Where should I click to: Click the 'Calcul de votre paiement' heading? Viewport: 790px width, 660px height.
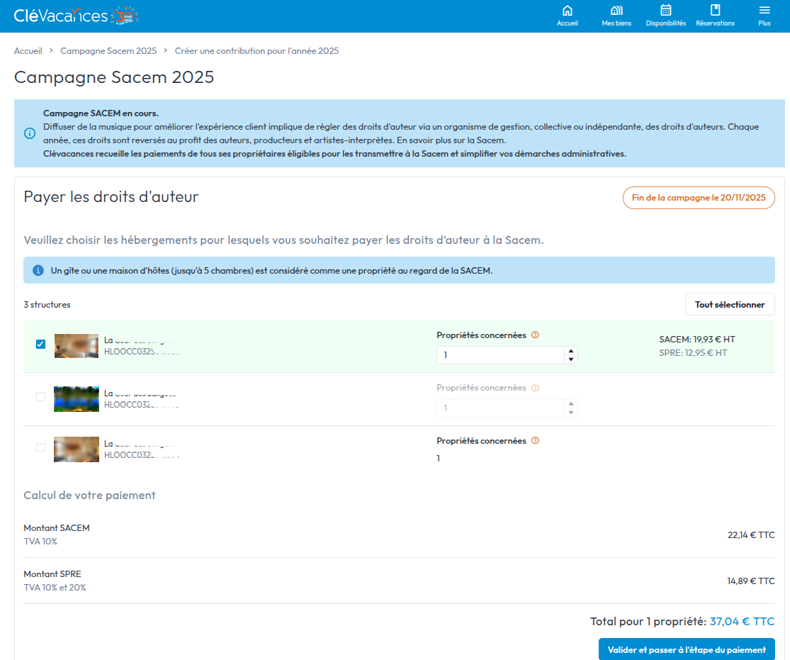coord(90,495)
